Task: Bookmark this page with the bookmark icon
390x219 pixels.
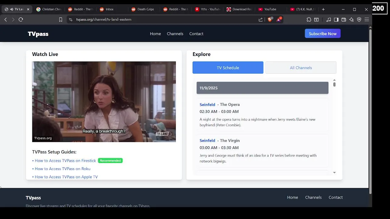Action: point(61,19)
